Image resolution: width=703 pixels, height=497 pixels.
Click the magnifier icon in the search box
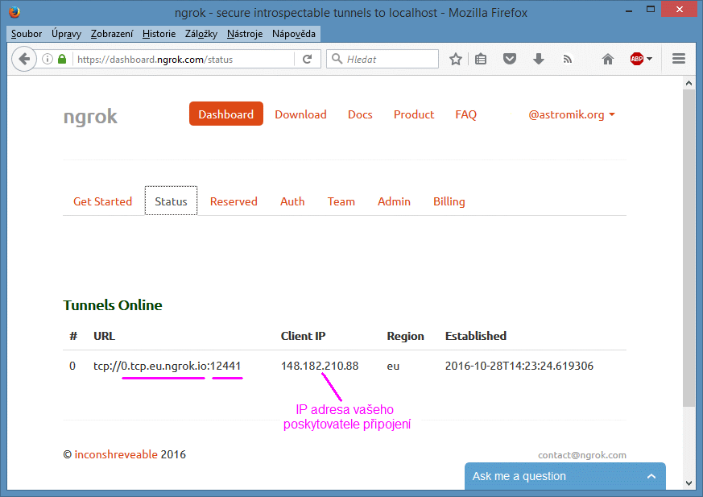pos(337,59)
